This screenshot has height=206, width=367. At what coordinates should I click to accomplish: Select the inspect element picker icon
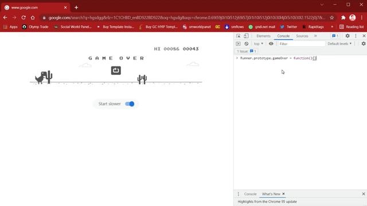239,35
